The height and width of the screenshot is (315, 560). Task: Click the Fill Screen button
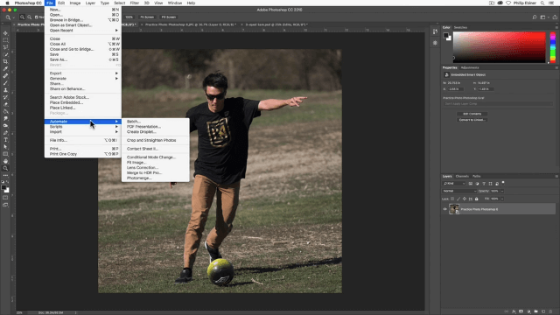coord(169,17)
